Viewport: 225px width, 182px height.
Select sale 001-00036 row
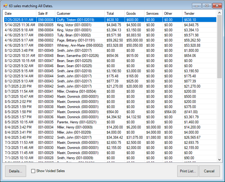pyautogui.click(x=110, y=117)
